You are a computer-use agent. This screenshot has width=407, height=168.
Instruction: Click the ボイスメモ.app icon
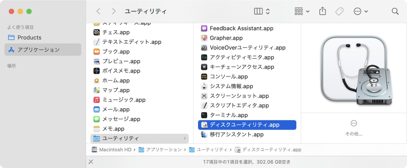click(97, 71)
